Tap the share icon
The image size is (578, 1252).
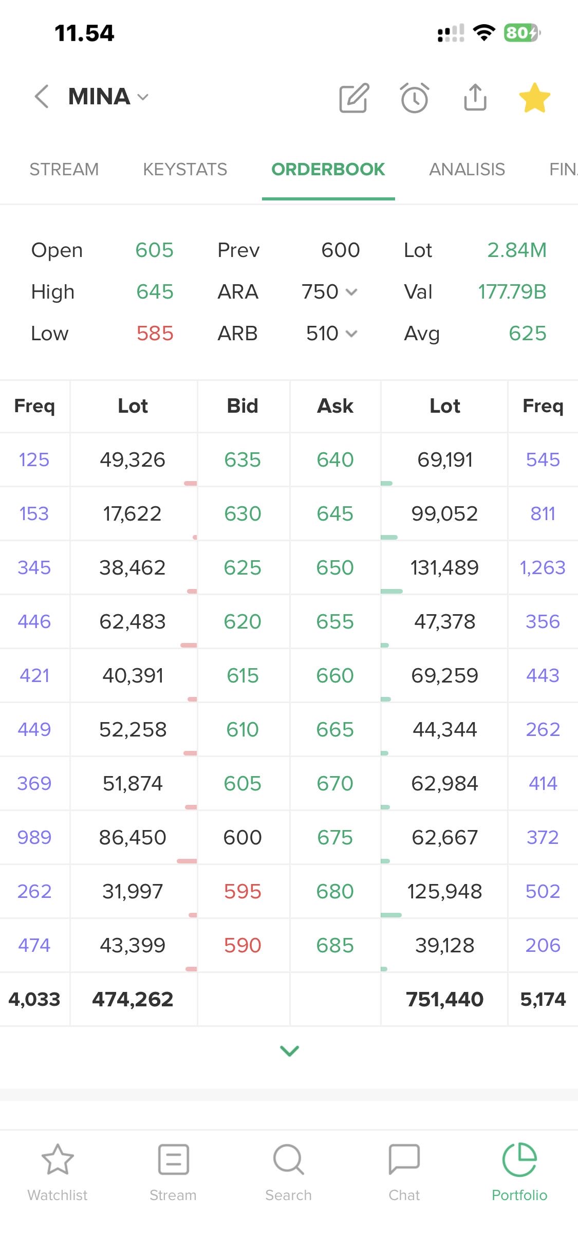click(x=475, y=98)
